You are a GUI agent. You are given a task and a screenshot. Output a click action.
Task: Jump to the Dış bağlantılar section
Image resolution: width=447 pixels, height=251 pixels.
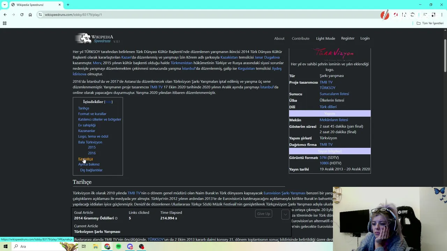coord(91,170)
